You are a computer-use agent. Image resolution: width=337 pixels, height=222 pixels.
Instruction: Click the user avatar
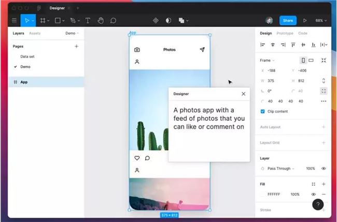point(269,20)
